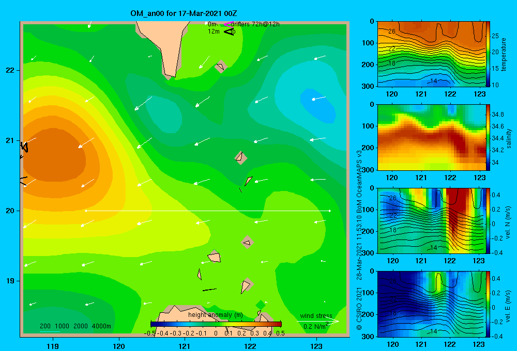Click the main map's longitude label '119'

(53, 346)
